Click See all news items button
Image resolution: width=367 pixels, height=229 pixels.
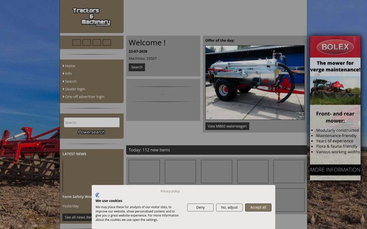point(77,217)
